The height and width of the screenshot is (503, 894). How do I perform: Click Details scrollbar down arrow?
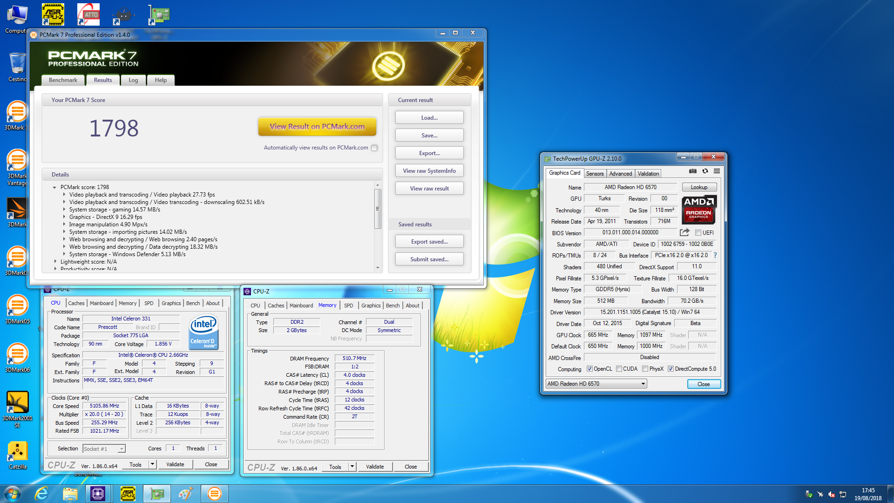[x=378, y=268]
